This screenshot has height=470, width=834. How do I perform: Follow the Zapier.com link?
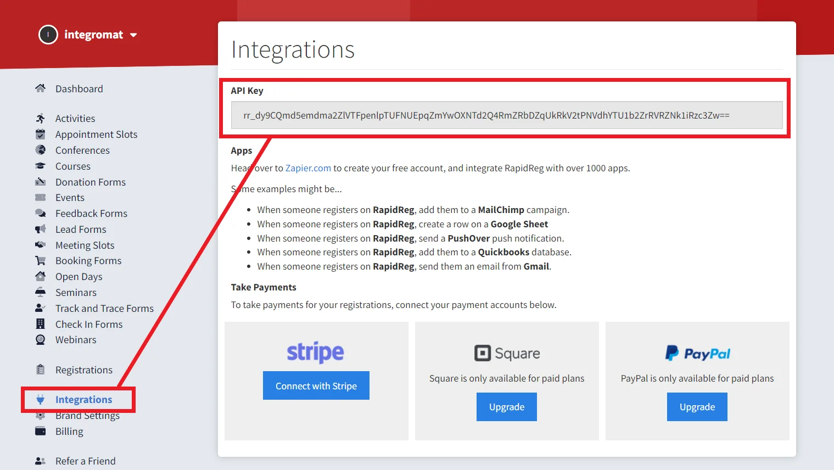pos(308,168)
